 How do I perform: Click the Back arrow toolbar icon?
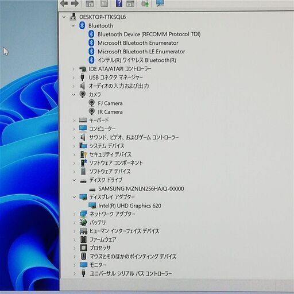(64, 3)
